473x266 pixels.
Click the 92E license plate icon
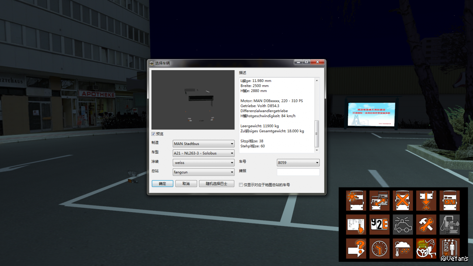(x=380, y=225)
